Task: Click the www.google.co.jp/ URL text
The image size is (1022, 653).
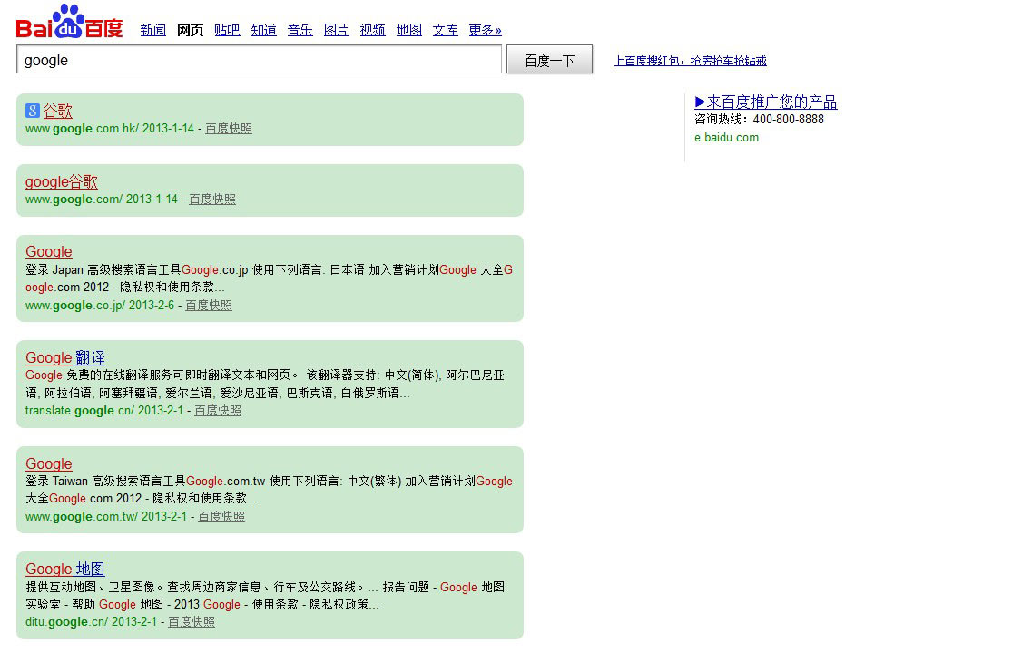Action: (75, 306)
